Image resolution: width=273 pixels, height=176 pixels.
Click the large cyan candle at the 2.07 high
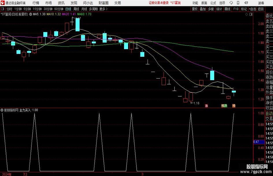click(x=77, y=25)
